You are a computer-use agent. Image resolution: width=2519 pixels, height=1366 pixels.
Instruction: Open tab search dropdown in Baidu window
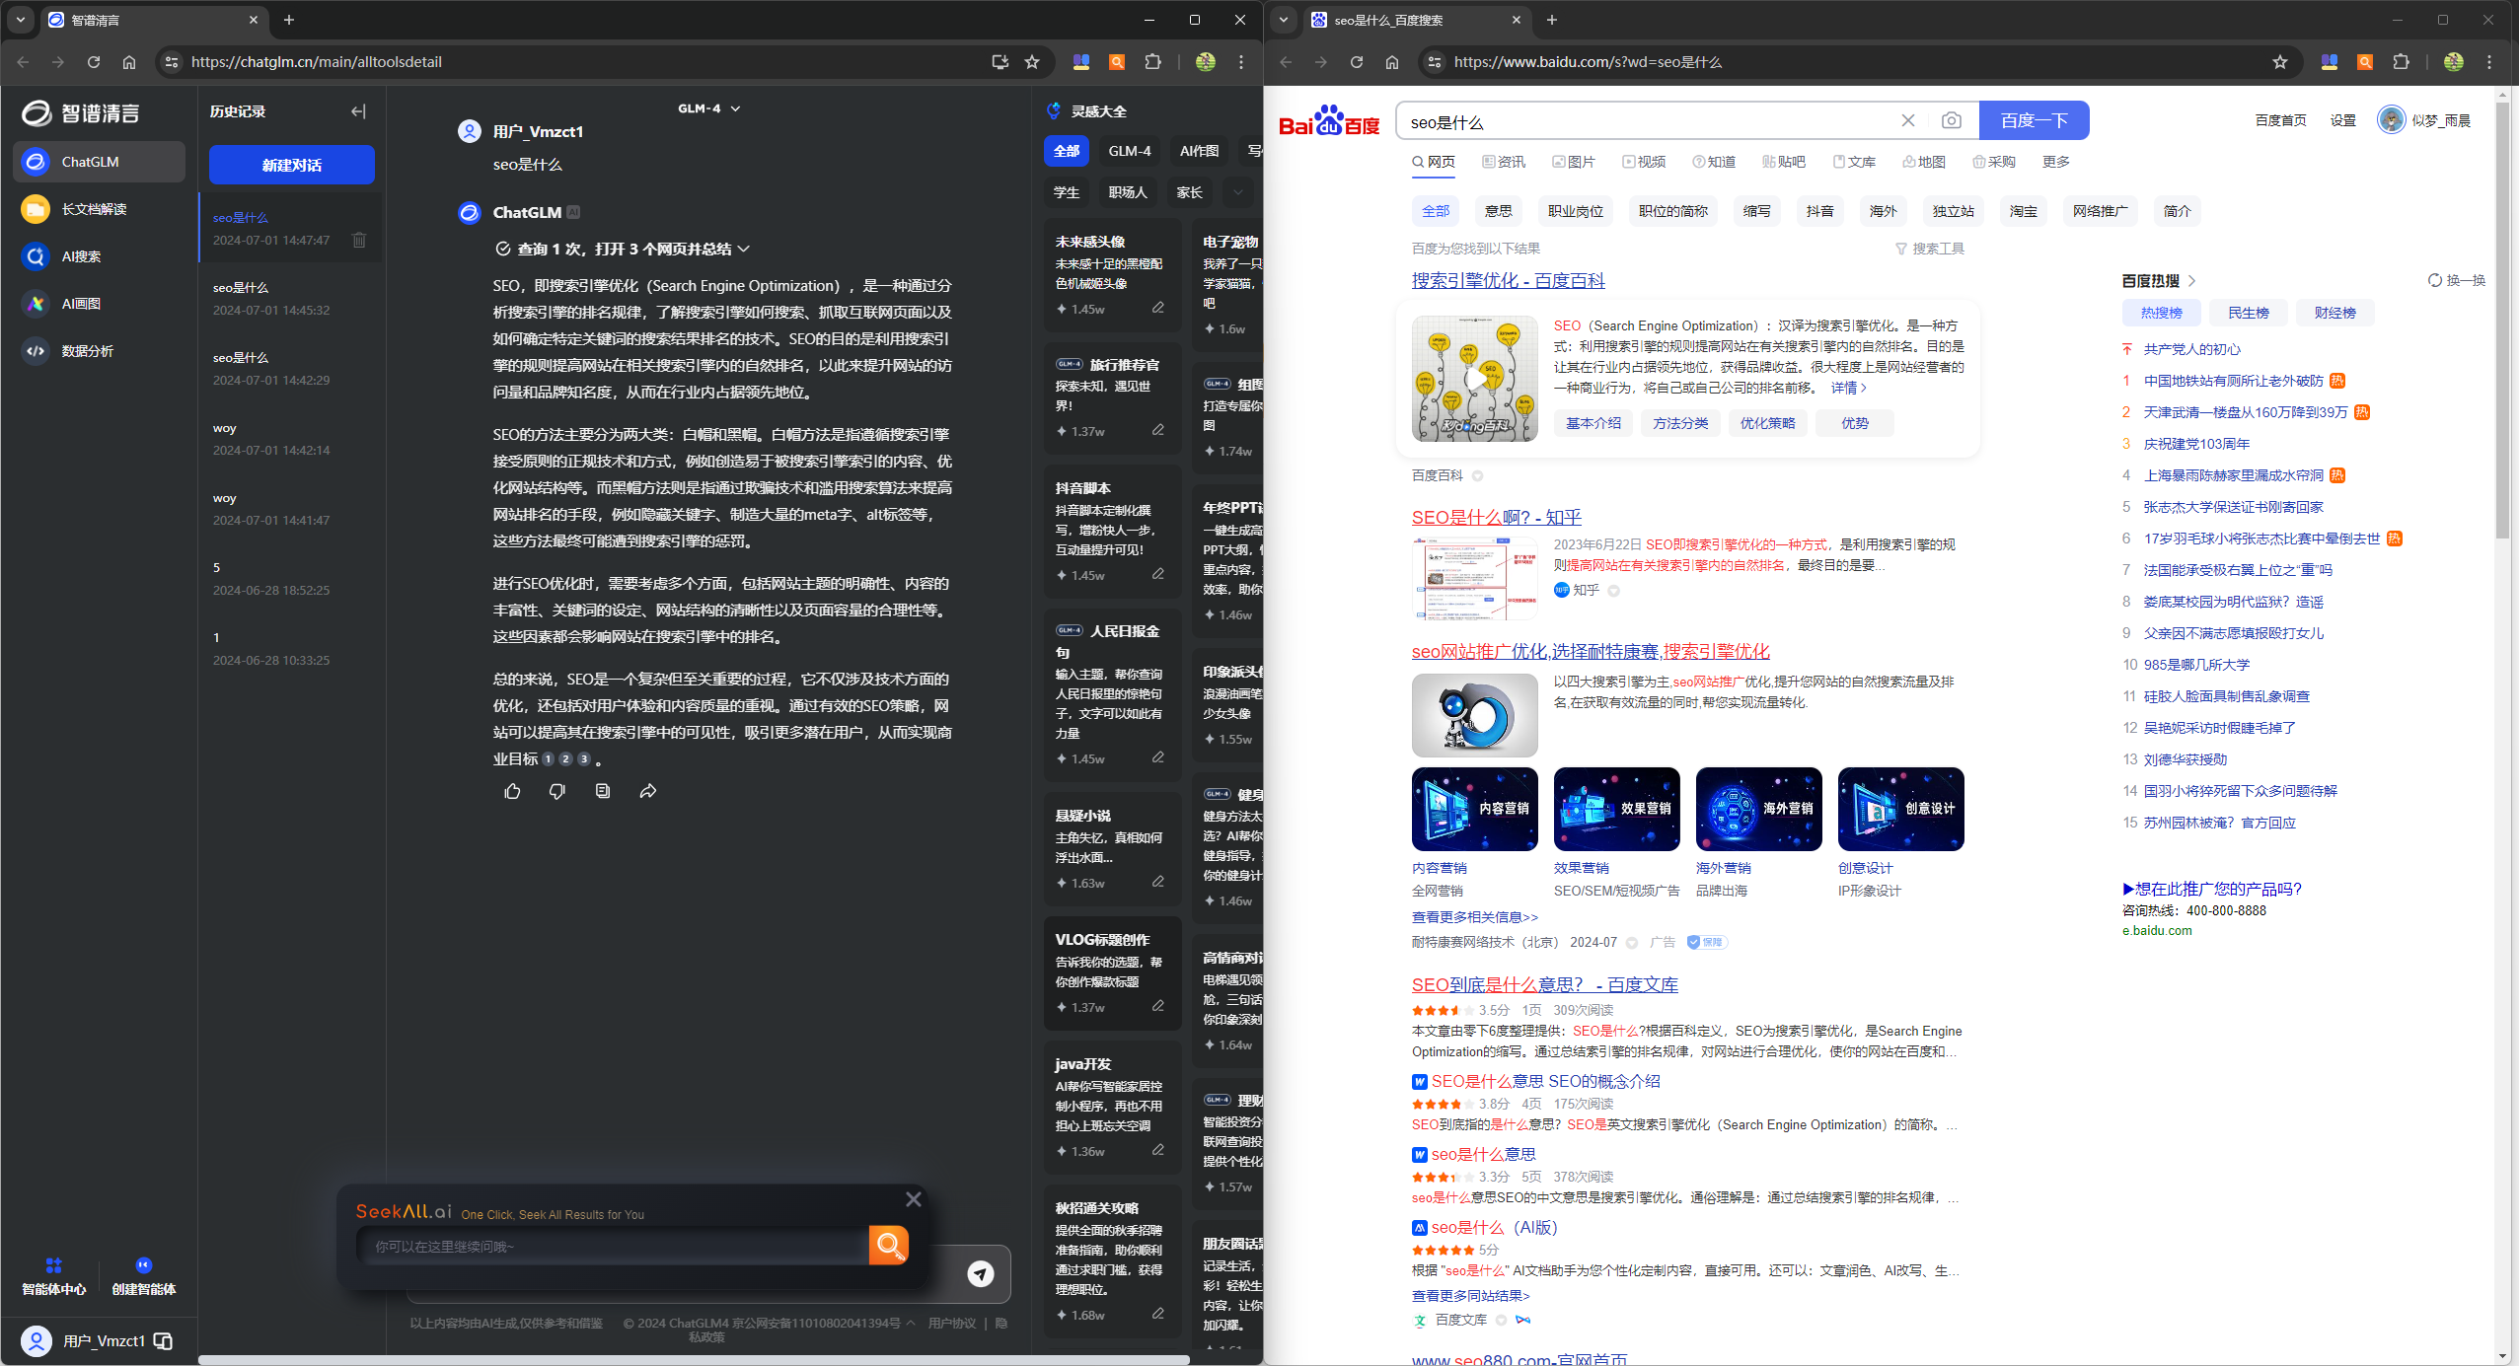click(x=1284, y=20)
